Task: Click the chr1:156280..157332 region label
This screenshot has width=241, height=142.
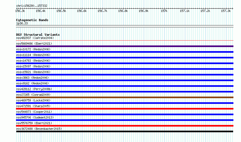Action: coord(32,6)
